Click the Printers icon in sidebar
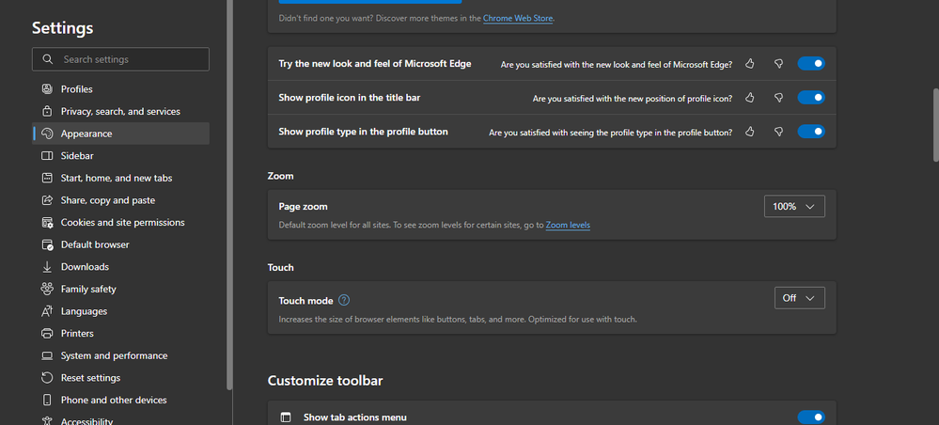The width and height of the screenshot is (939, 425). coord(47,334)
